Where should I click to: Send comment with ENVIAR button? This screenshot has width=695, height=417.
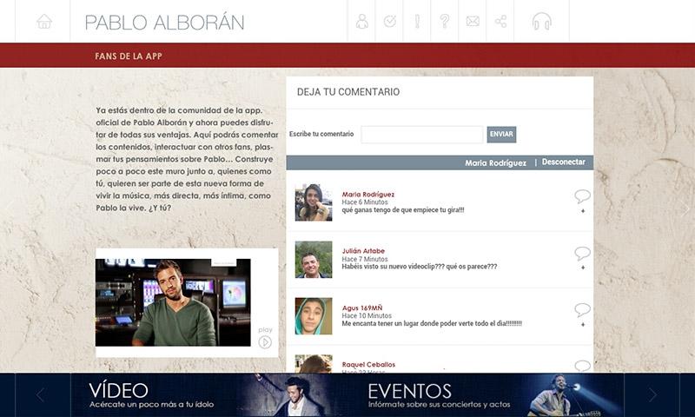click(x=501, y=135)
